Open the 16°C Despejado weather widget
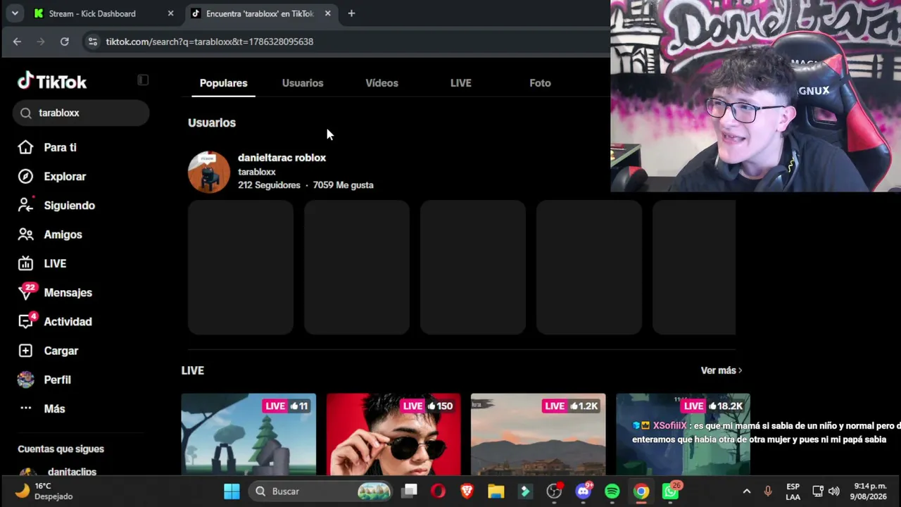Screen dimensions: 901x507 coord(45,492)
